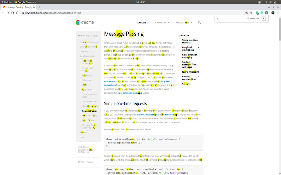Open the clock showing Fri 18:37
281x175 pixels.
[140, 2]
